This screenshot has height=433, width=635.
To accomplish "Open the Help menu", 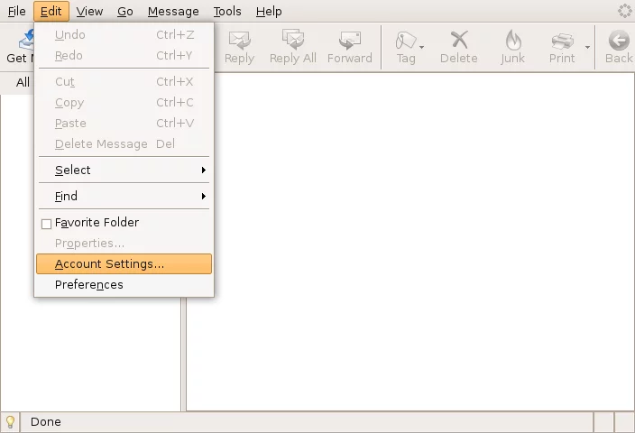I will click(x=269, y=12).
